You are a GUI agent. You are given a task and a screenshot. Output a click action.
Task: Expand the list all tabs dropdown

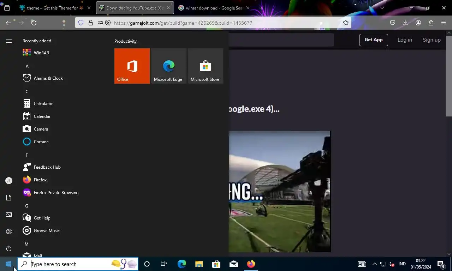point(382,8)
